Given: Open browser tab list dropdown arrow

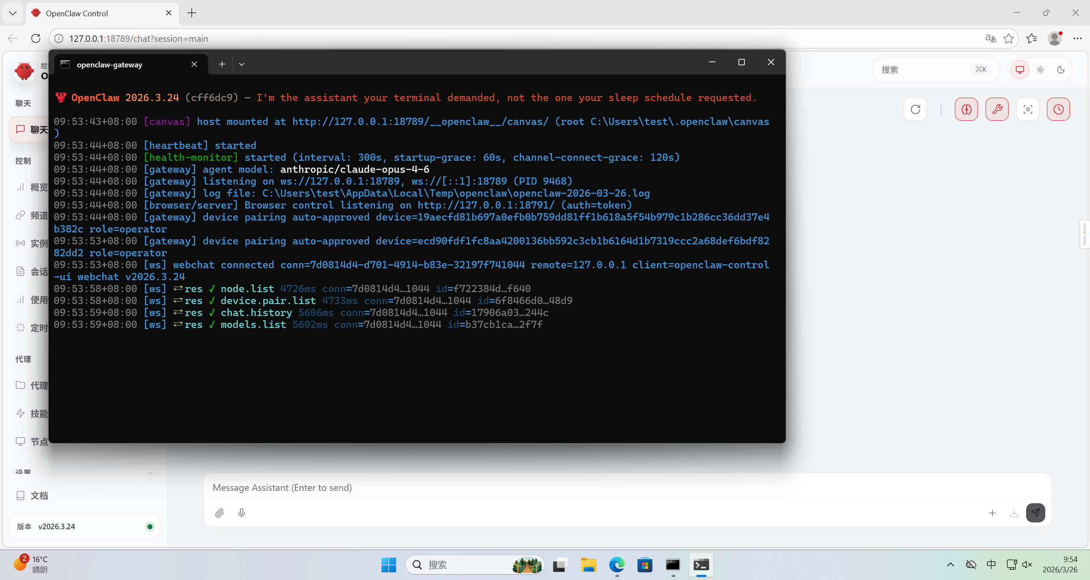Looking at the screenshot, I should coord(13,13).
